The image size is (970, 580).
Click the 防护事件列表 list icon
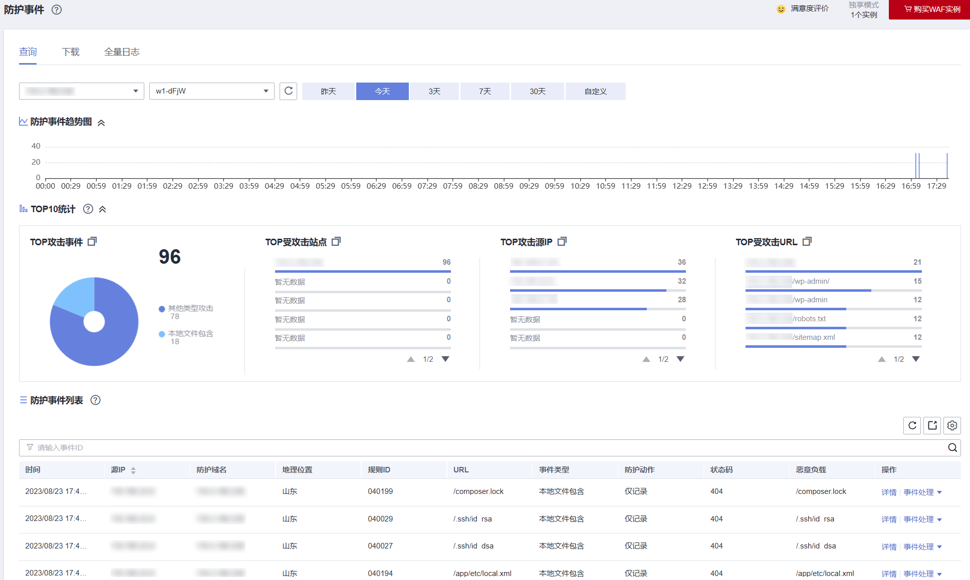coord(23,400)
